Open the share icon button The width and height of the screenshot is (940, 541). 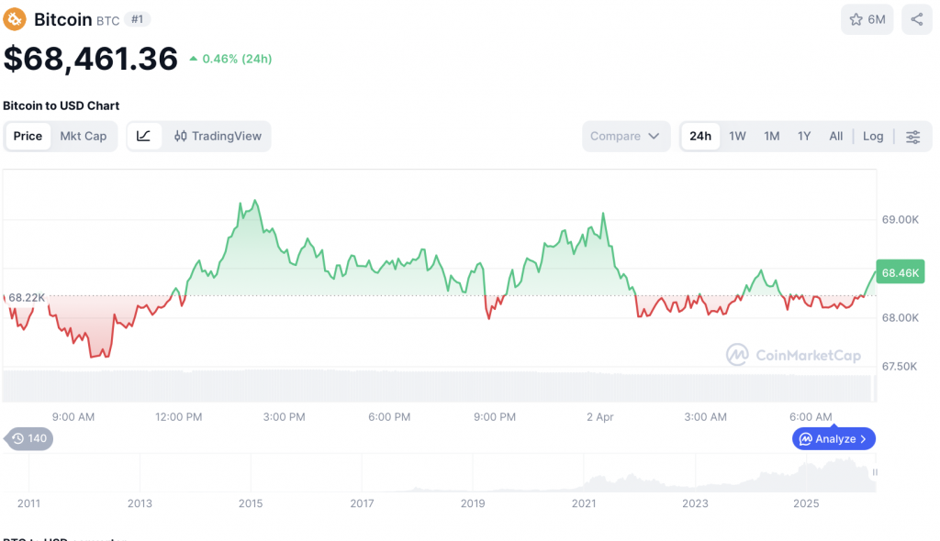tap(916, 19)
